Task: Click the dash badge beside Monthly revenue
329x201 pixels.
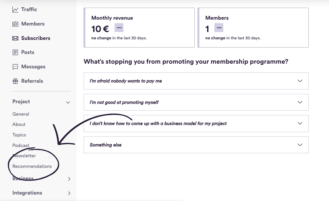Action: click(119, 28)
